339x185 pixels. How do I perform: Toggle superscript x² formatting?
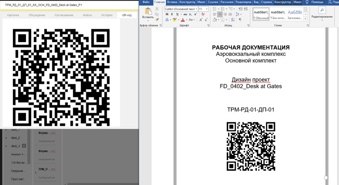point(195,14)
